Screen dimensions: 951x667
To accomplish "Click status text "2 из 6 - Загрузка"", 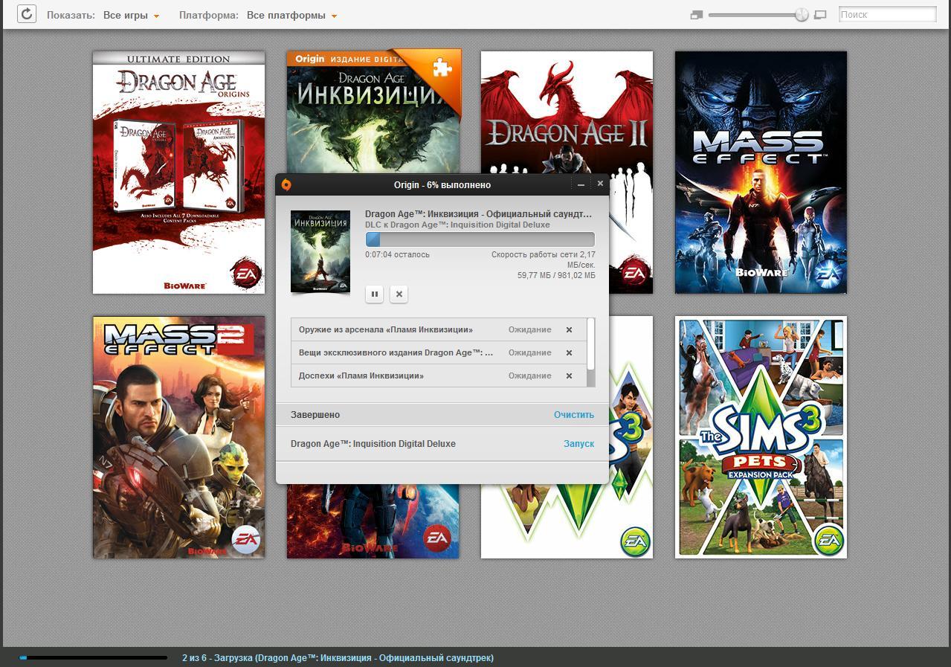I will (x=338, y=657).
